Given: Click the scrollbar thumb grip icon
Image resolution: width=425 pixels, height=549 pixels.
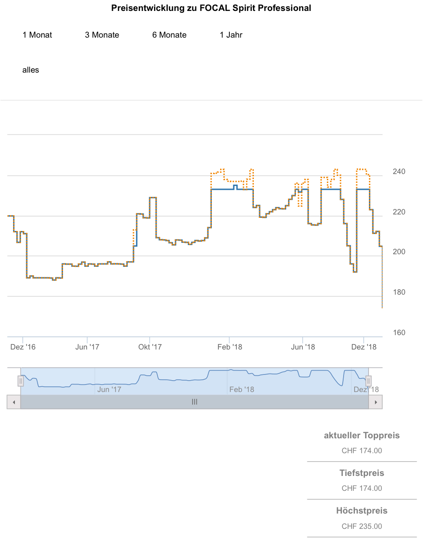Looking at the screenshot, I should [x=195, y=402].
